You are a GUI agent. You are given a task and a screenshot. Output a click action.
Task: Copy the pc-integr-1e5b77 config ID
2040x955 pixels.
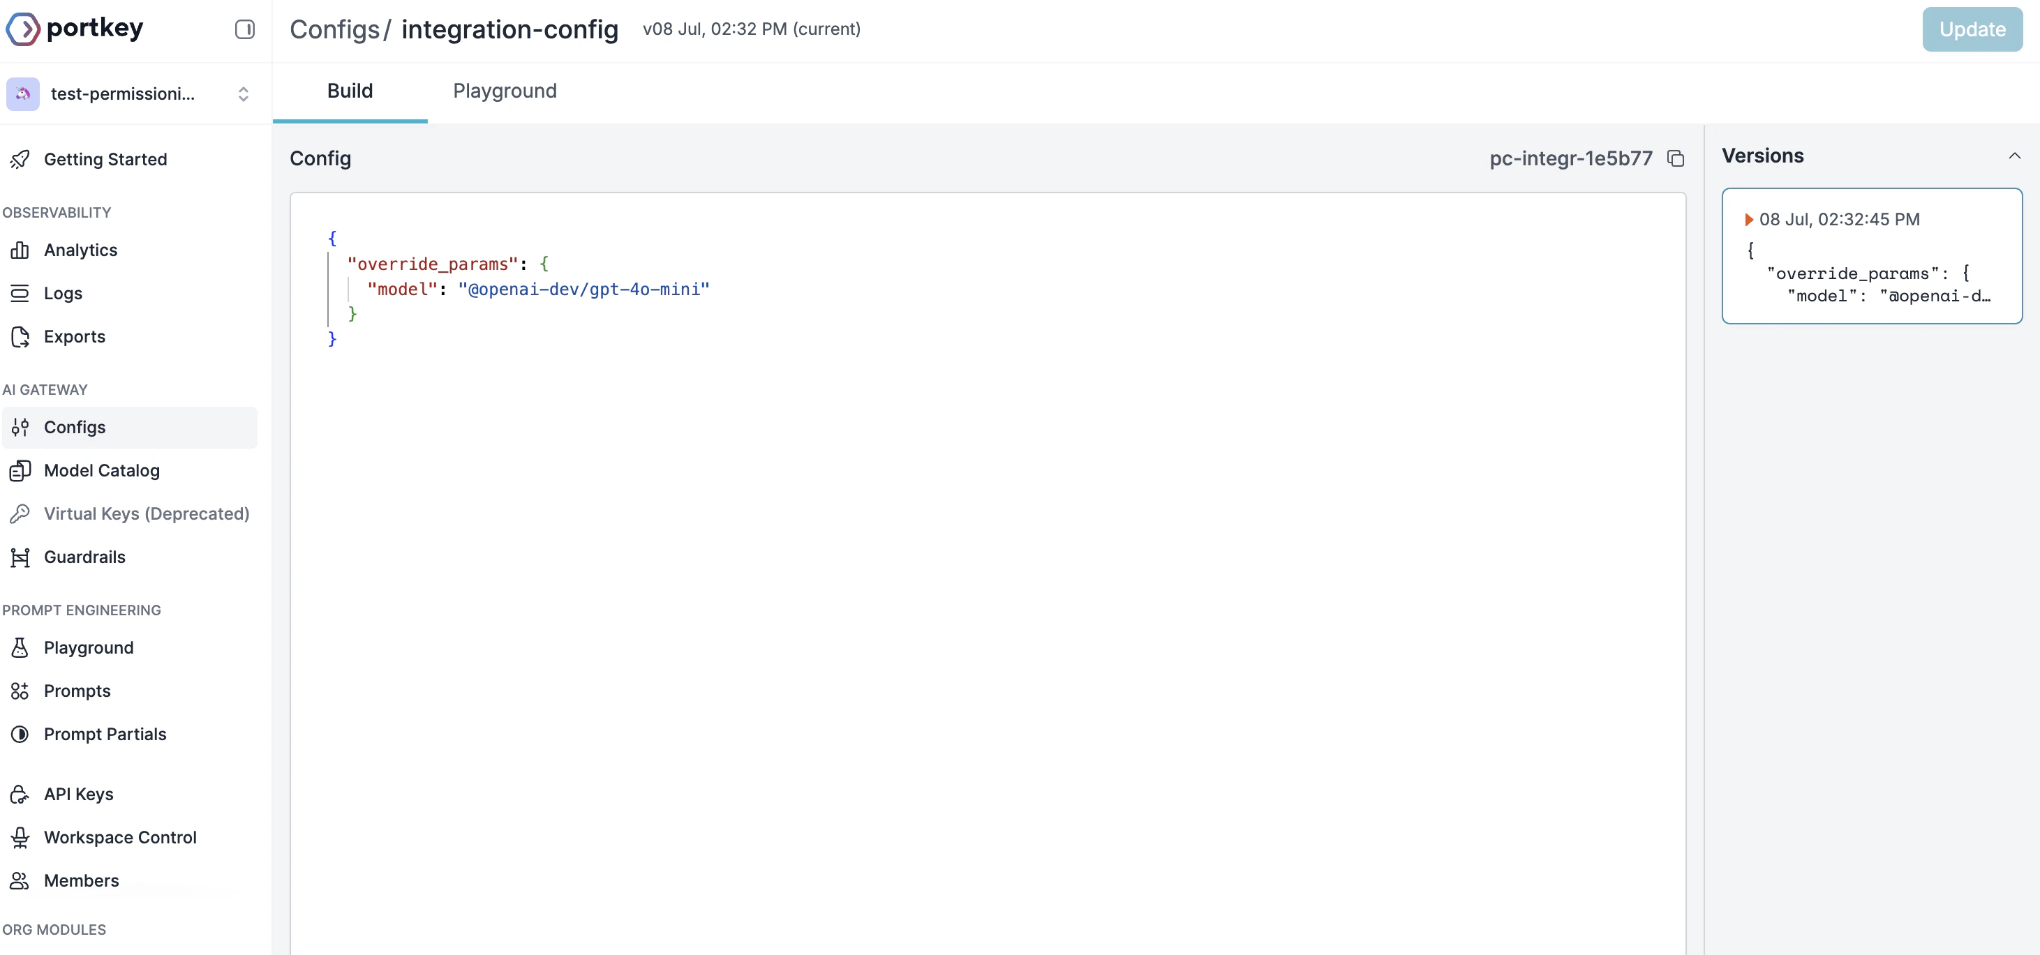coord(1675,158)
